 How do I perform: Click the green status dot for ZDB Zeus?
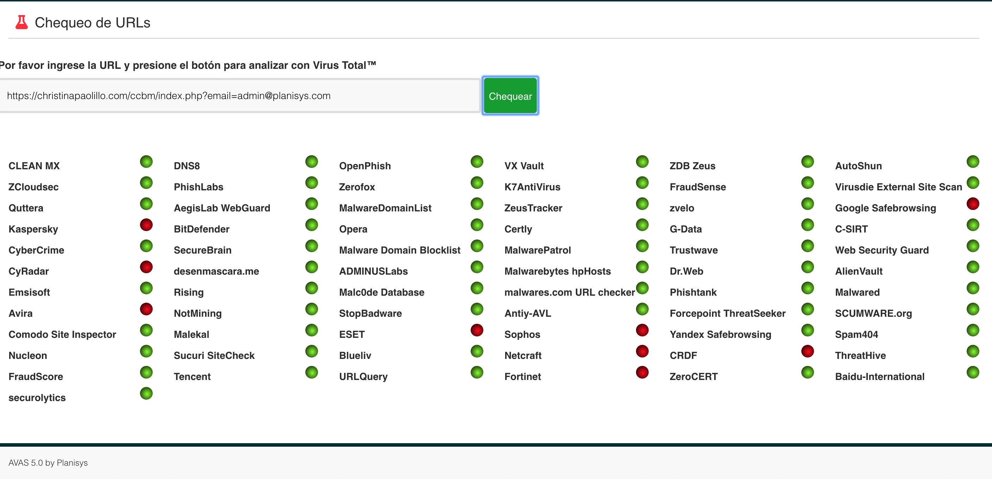tap(808, 162)
